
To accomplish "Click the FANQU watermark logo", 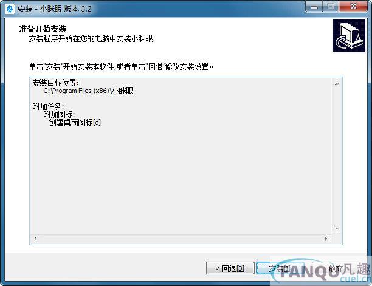I will 322,271.
